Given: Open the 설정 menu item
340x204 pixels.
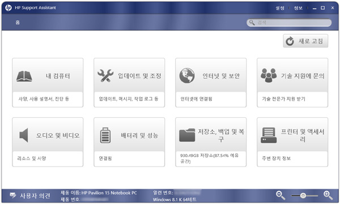Looking at the screenshot, I should [280, 8].
